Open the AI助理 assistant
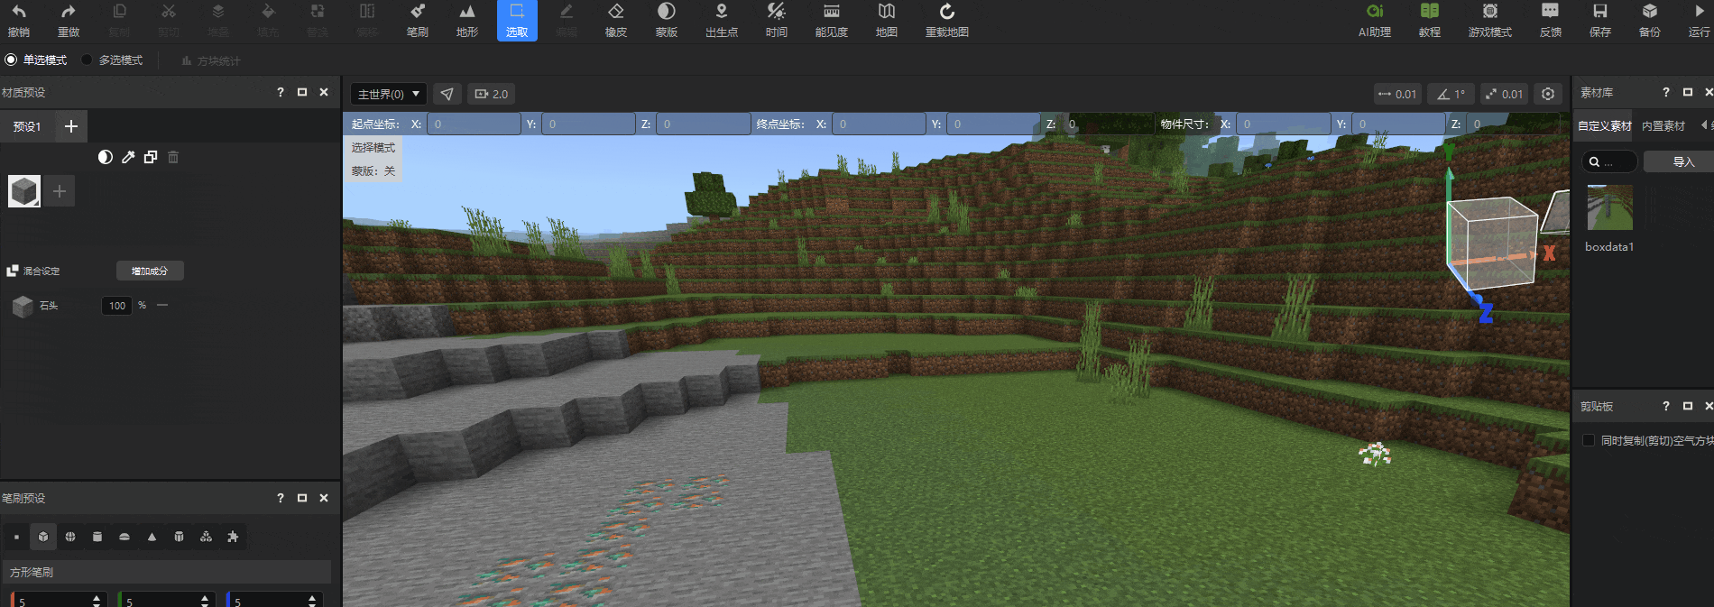The height and width of the screenshot is (607, 1714). [1375, 20]
